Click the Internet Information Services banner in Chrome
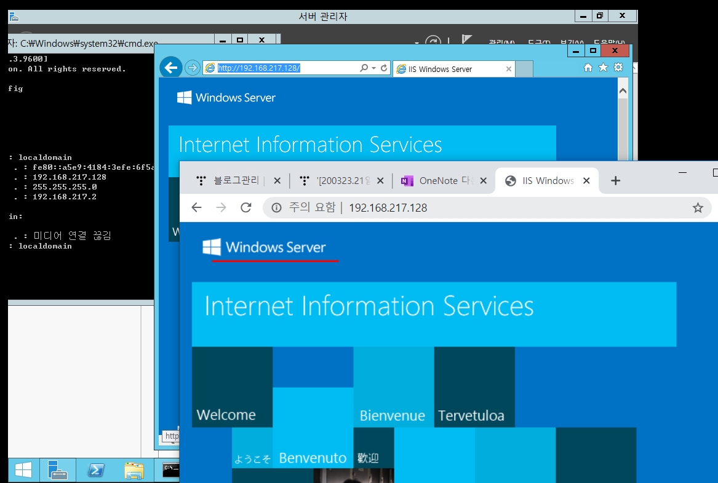This screenshot has height=483, width=718. click(x=434, y=314)
